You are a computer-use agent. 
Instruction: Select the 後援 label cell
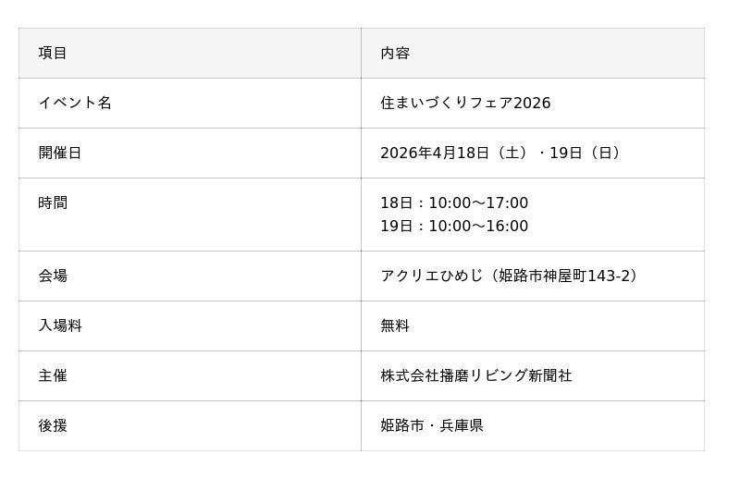(x=53, y=425)
